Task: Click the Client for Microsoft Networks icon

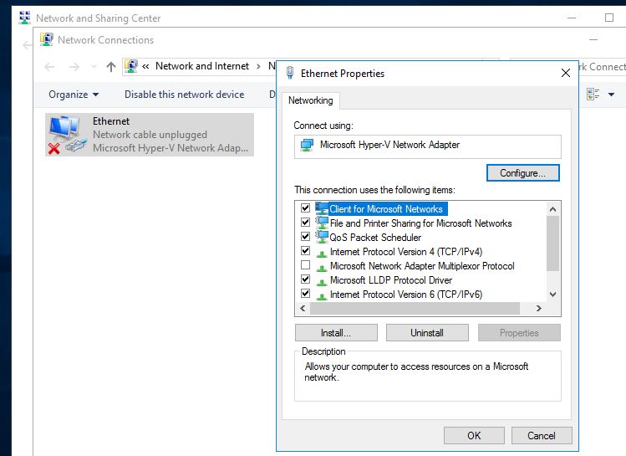Action: coord(322,208)
